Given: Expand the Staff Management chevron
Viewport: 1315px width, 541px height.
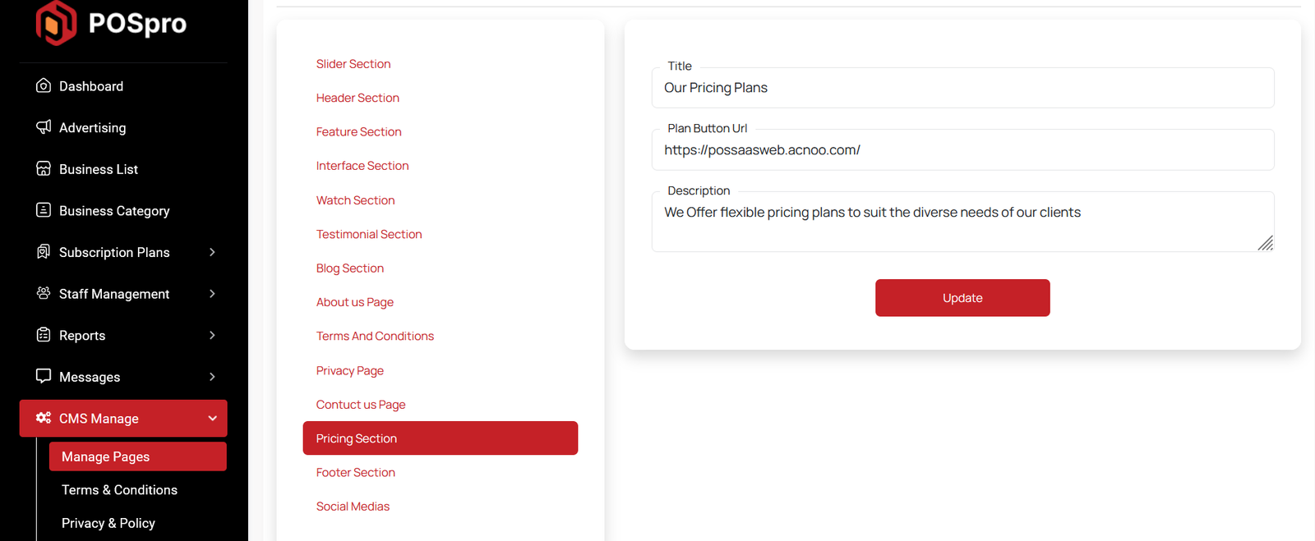Looking at the screenshot, I should pos(212,294).
